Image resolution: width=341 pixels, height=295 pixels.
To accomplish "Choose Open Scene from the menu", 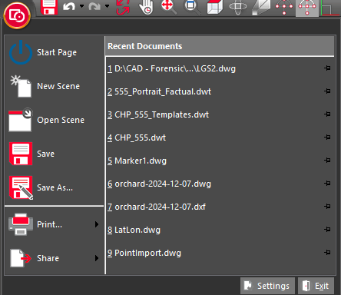I will click(x=55, y=120).
